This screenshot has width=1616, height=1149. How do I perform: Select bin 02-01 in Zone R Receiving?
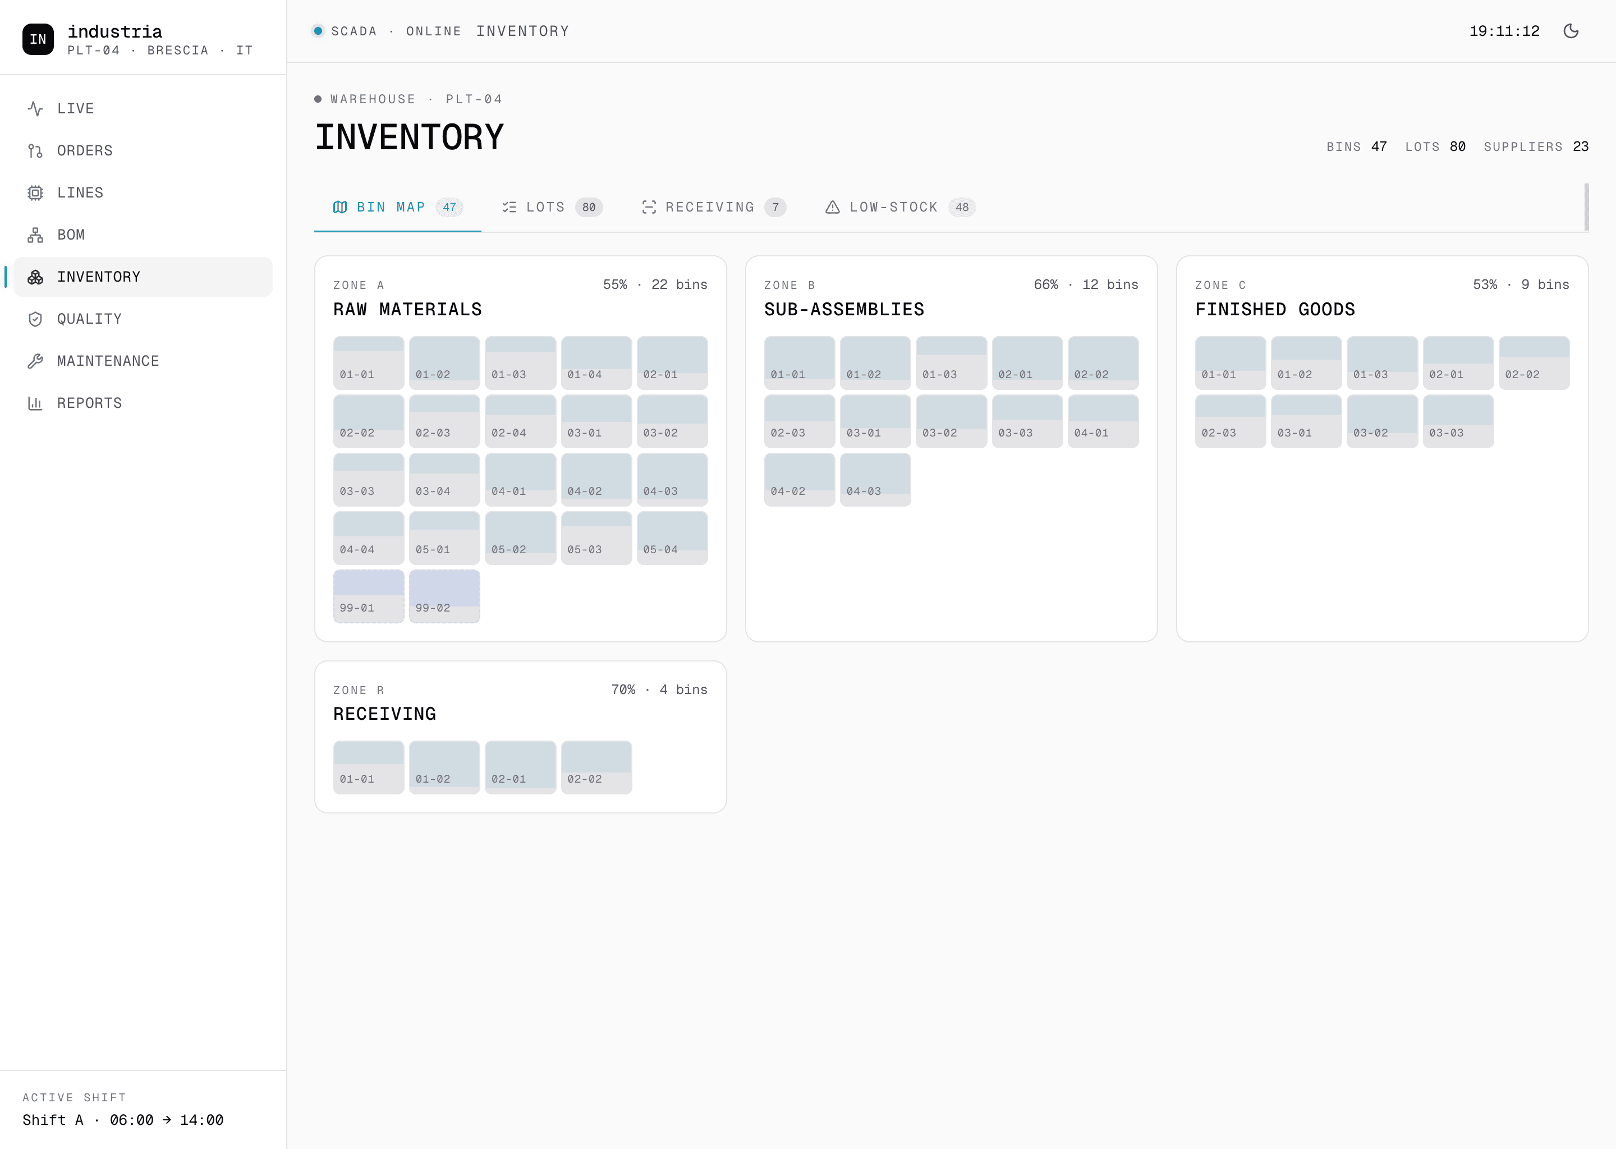point(520,767)
